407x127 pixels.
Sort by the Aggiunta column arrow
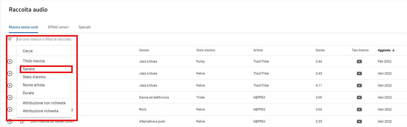click(x=393, y=50)
